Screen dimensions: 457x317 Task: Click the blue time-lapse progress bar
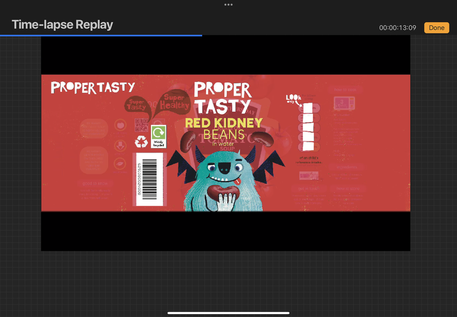101,35
